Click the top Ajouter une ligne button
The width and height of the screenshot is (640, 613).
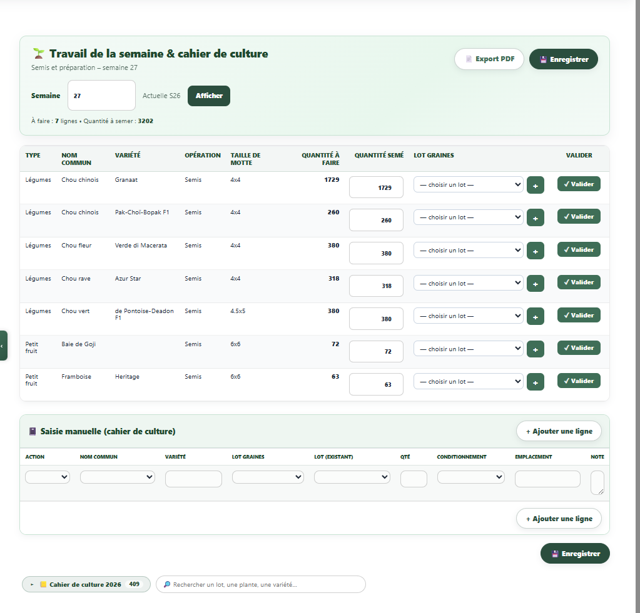[559, 431]
